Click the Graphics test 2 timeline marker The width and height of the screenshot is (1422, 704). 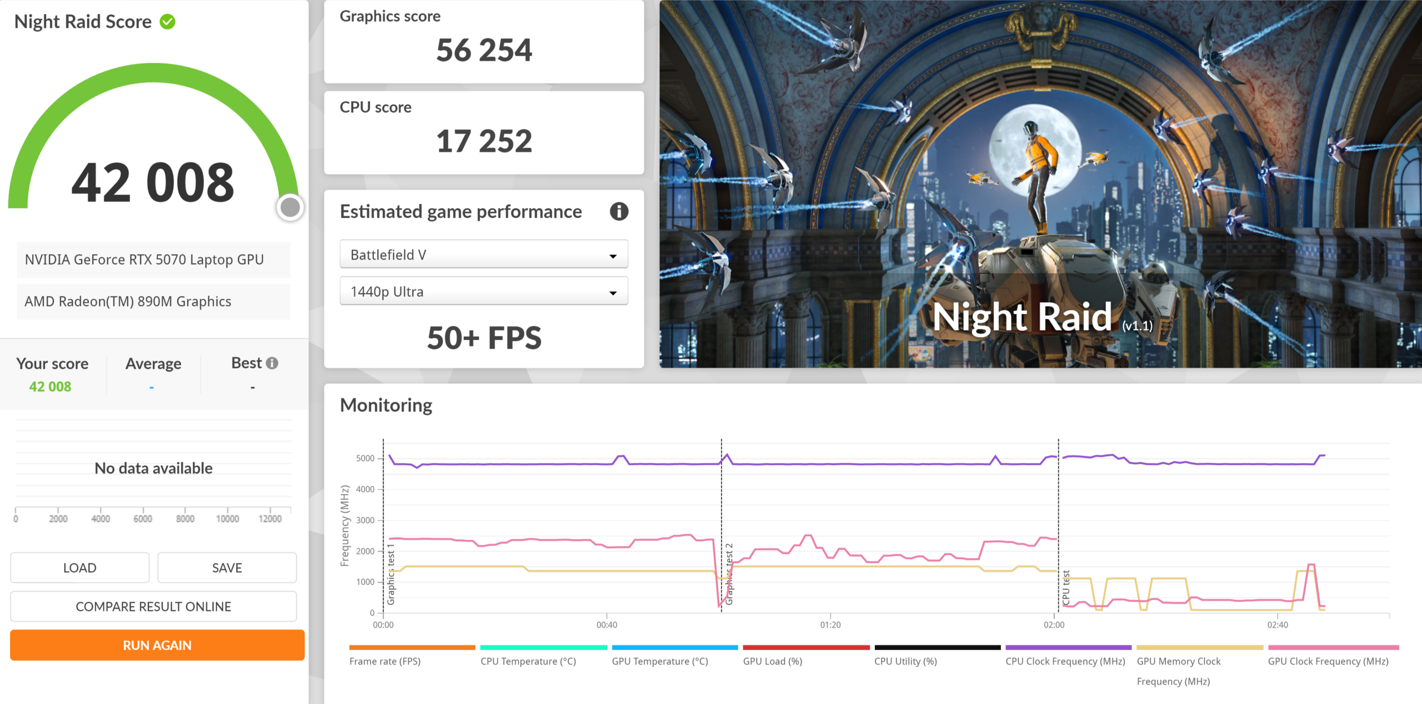(729, 574)
